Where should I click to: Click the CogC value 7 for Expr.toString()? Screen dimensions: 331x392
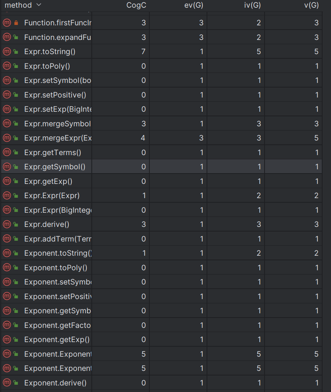pyautogui.click(x=143, y=51)
